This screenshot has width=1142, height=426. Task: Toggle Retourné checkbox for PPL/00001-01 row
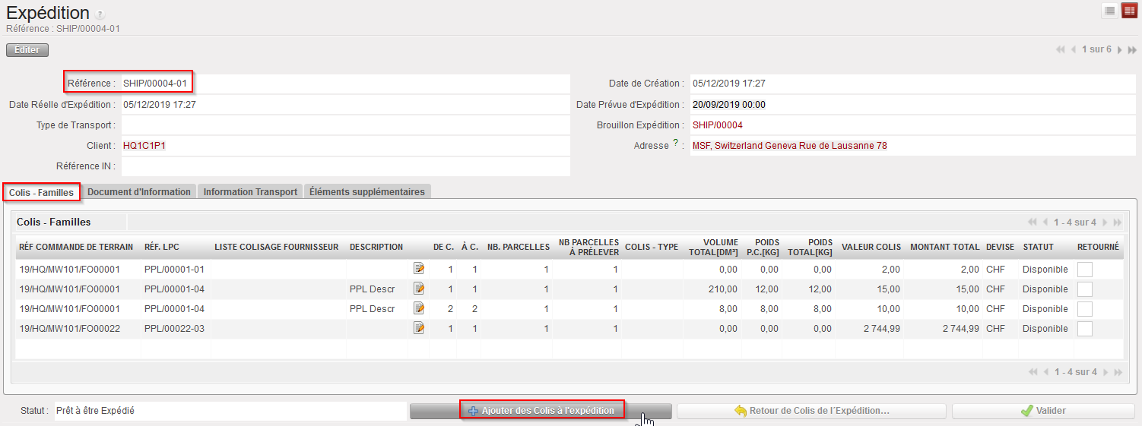(1085, 269)
